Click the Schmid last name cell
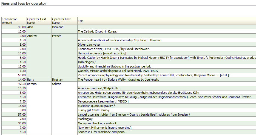 coord(57,84)
